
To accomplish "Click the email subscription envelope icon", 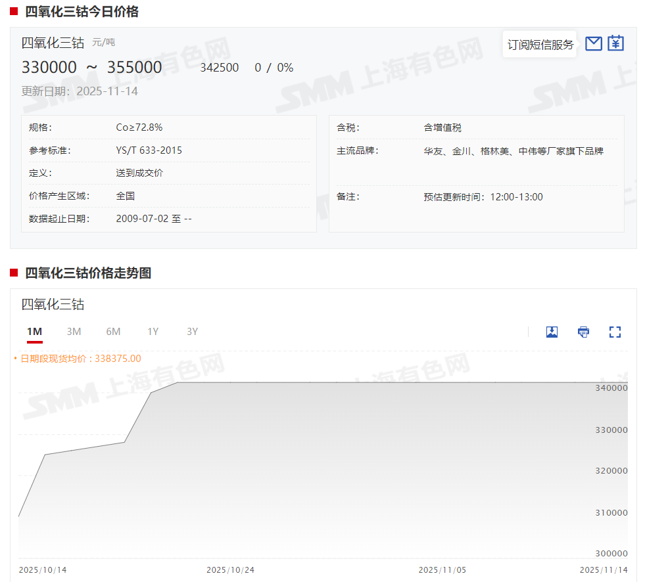I will [x=594, y=44].
